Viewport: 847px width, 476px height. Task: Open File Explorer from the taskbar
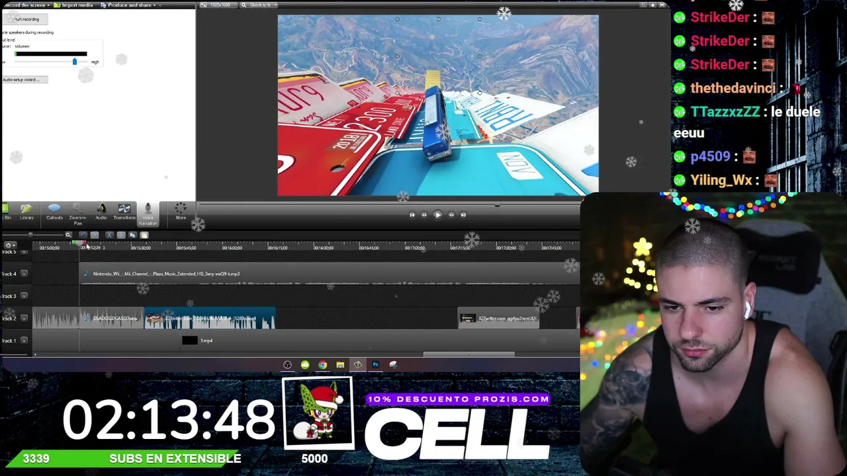click(x=340, y=365)
